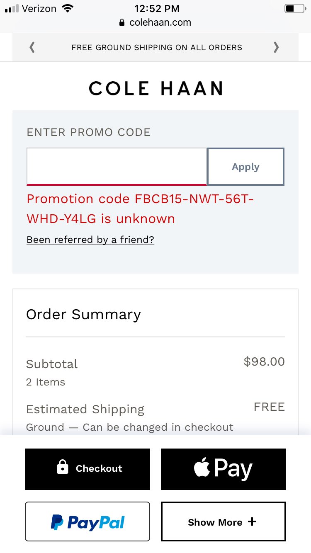Tap the padlock icon on Checkout button

[63, 468]
